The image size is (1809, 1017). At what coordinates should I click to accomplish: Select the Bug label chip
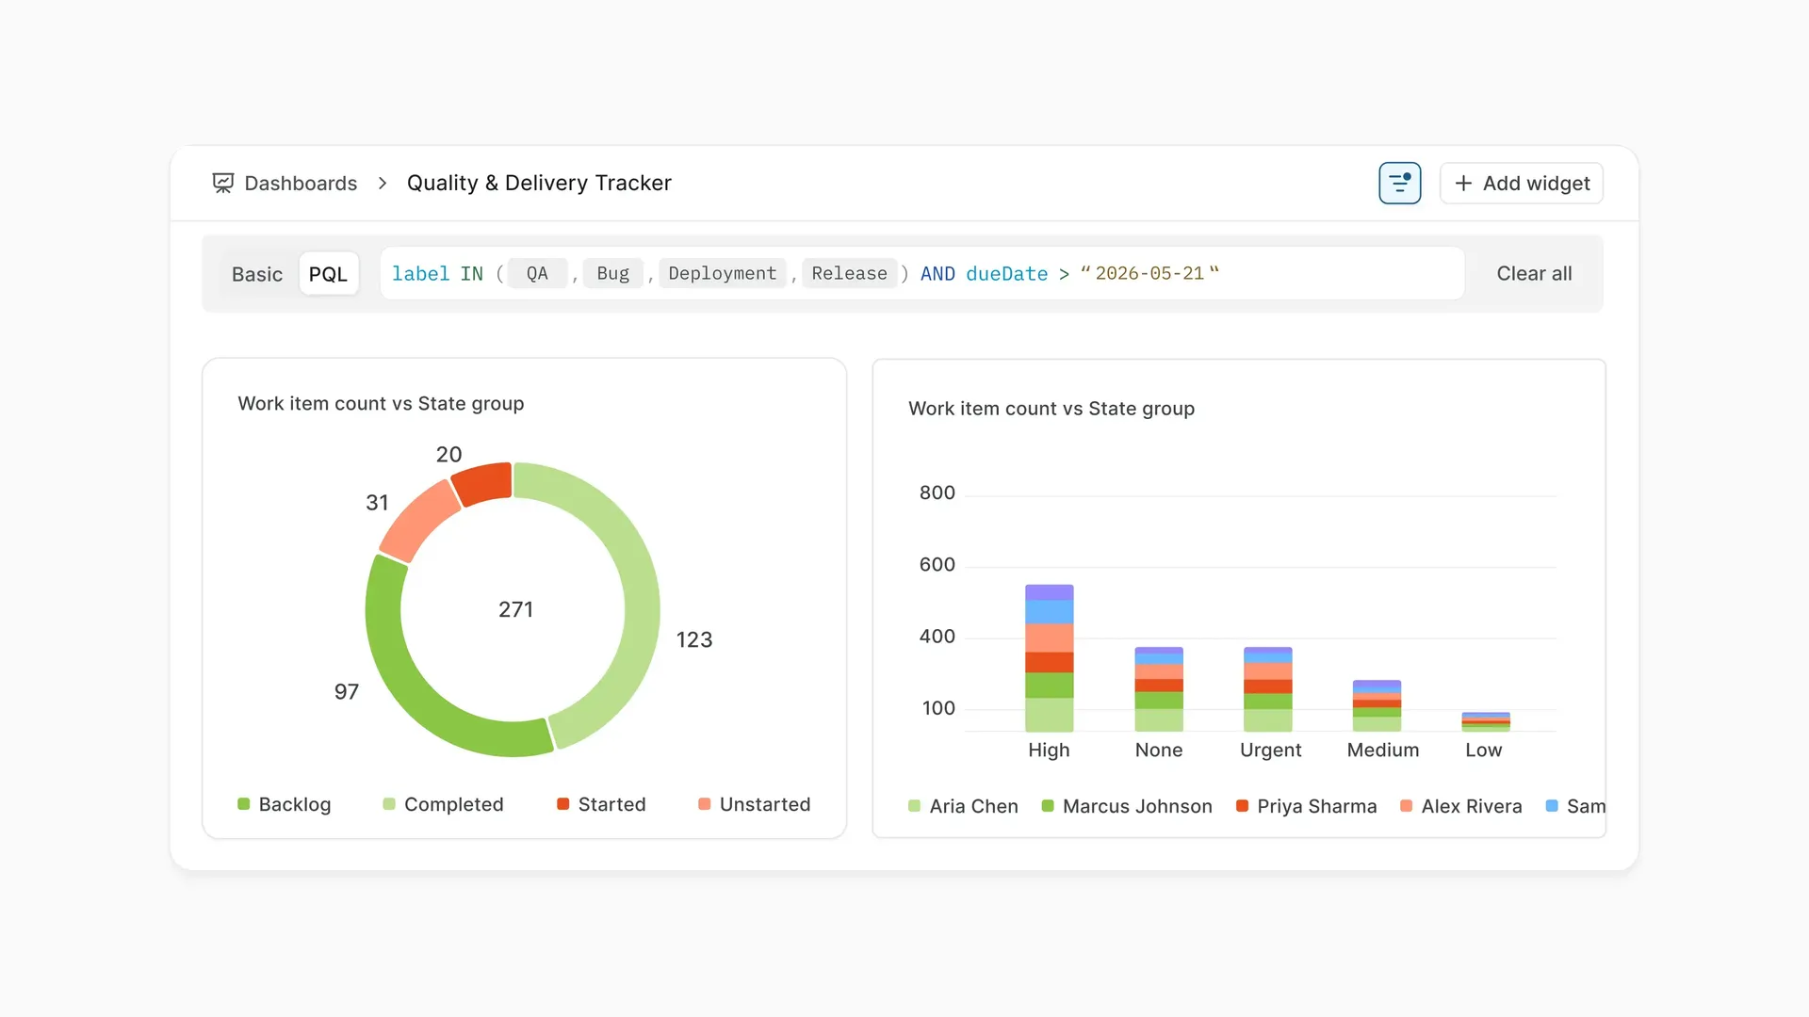pos(612,273)
